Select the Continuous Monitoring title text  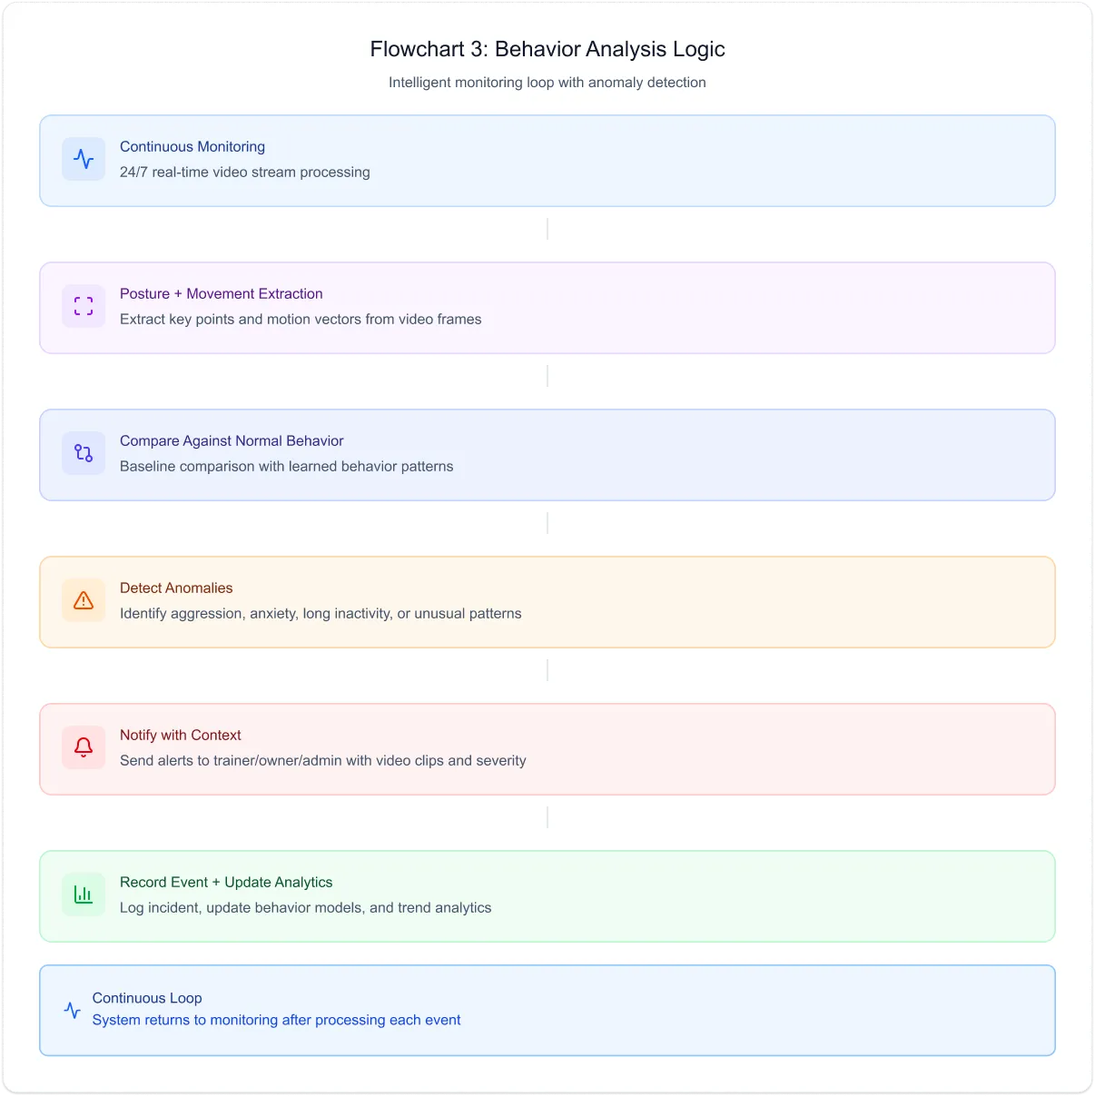tap(192, 146)
